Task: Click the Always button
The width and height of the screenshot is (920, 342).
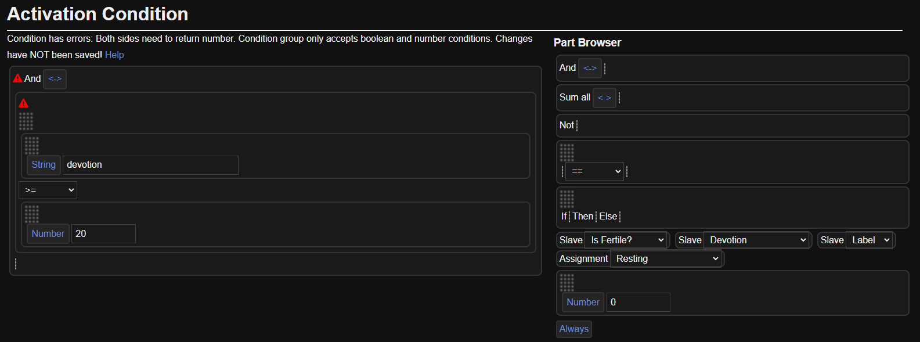Action: [x=573, y=329]
